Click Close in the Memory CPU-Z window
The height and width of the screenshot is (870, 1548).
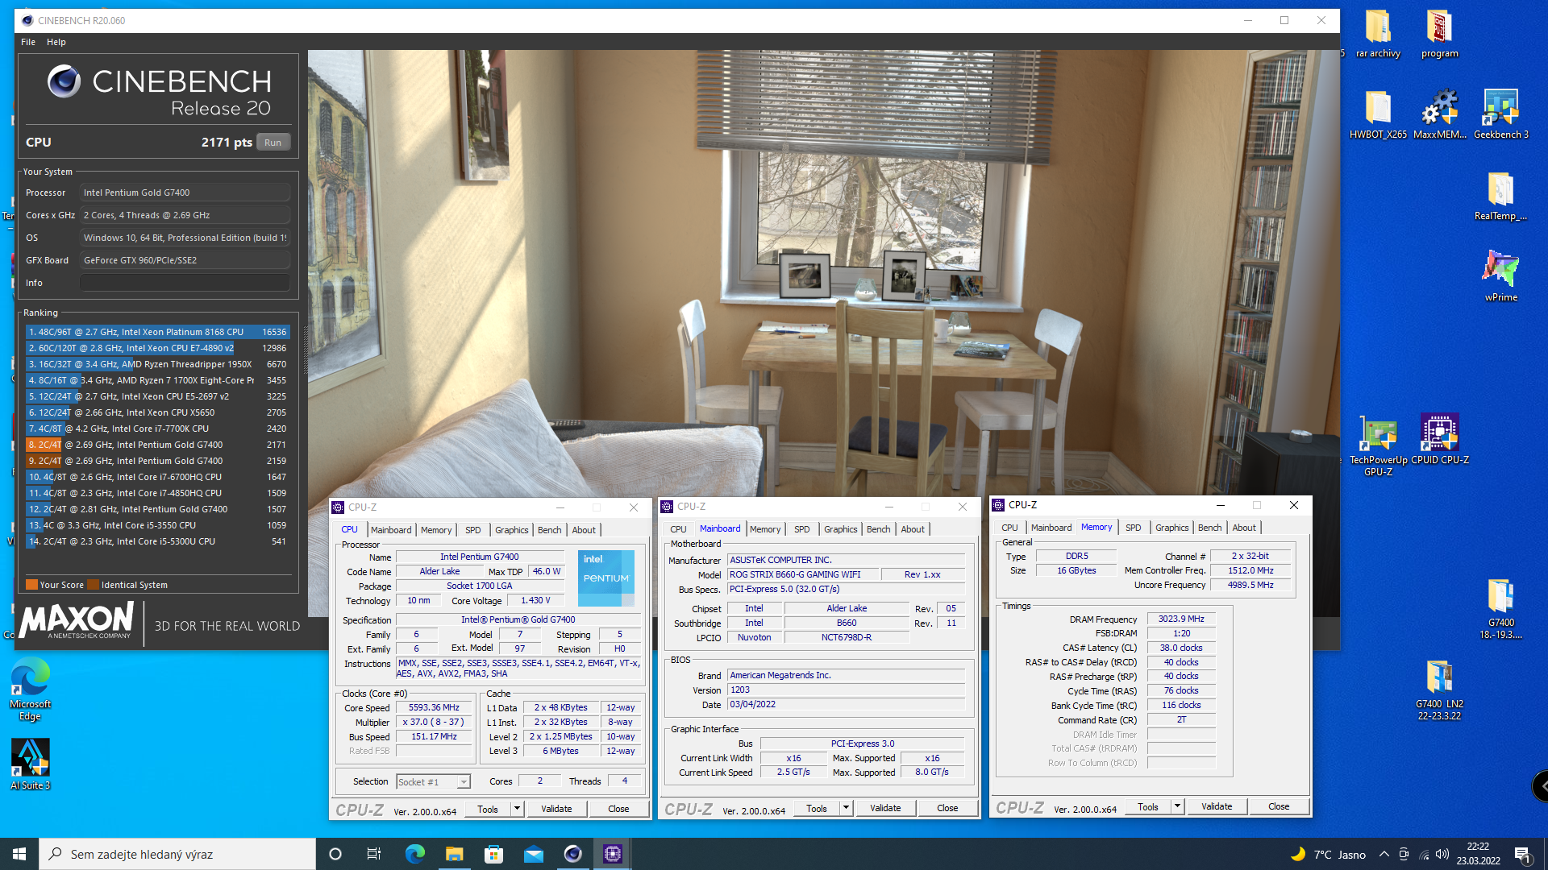click(1279, 806)
